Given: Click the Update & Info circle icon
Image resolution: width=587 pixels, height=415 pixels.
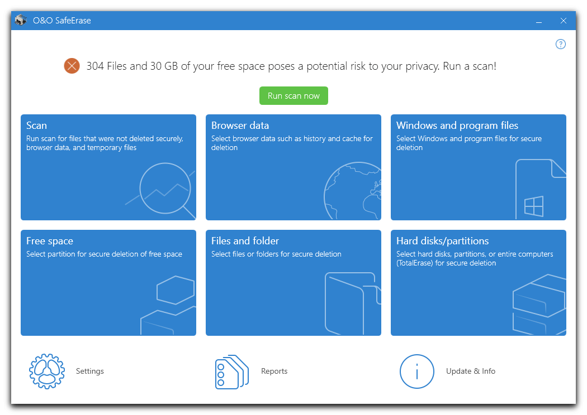Looking at the screenshot, I should 417,371.
